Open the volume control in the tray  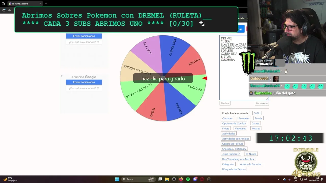(x=305, y=179)
